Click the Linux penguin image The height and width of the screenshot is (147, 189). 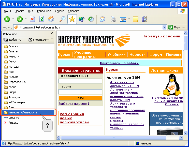point(172,85)
